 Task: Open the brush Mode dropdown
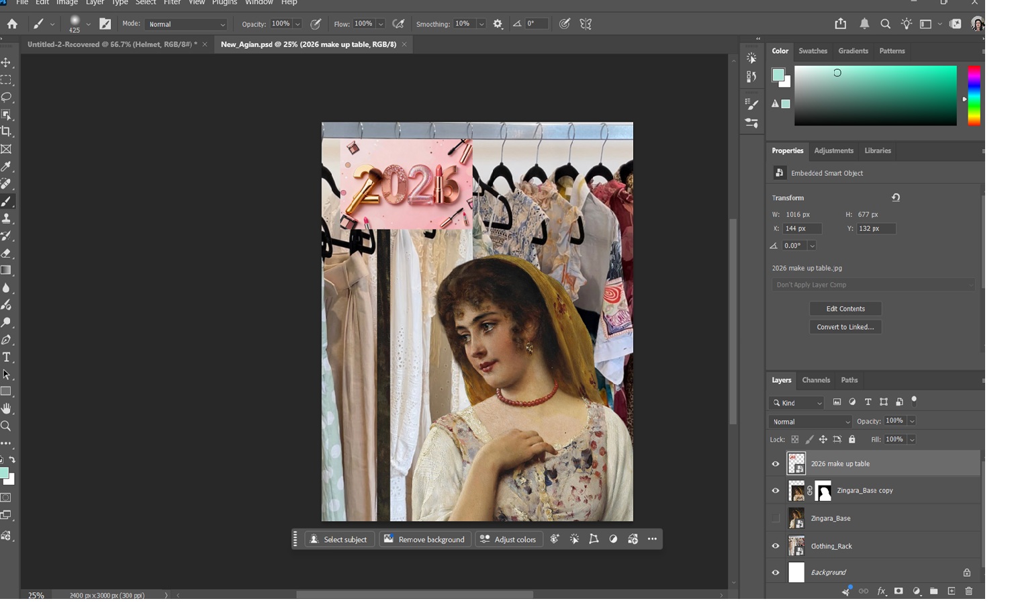[186, 24]
